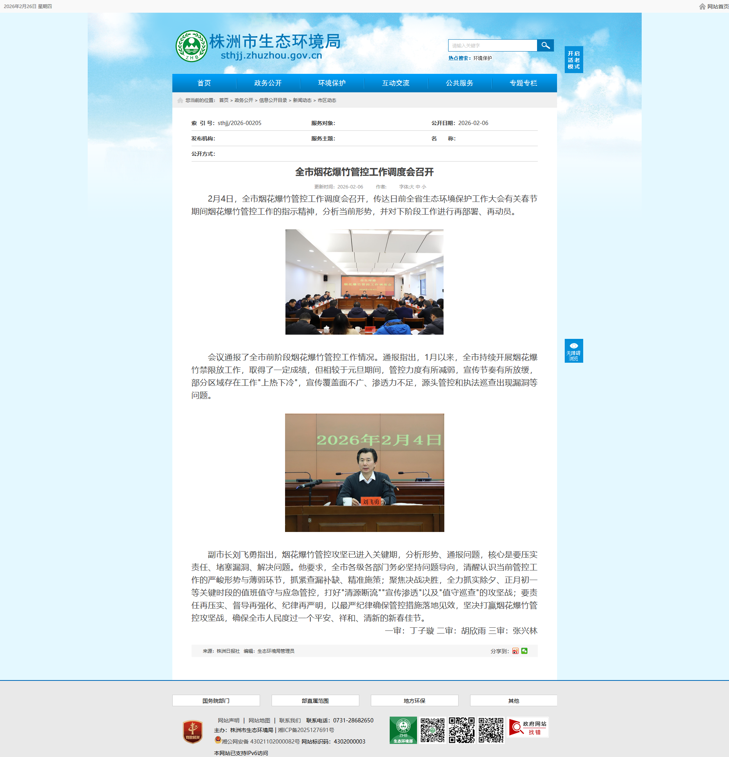
Task: Focus the keyword search input field
Action: (x=492, y=45)
